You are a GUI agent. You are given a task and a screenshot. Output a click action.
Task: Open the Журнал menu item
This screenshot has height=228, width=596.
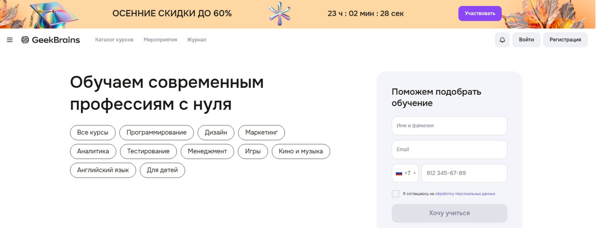[197, 40]
